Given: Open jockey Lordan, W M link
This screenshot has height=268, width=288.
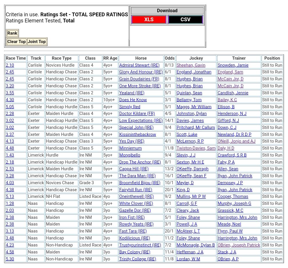Looking at the screenshot, I should (x=188, y=259).
